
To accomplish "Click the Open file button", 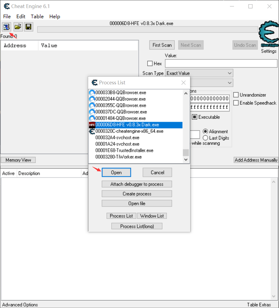I will tap(137, 204).
